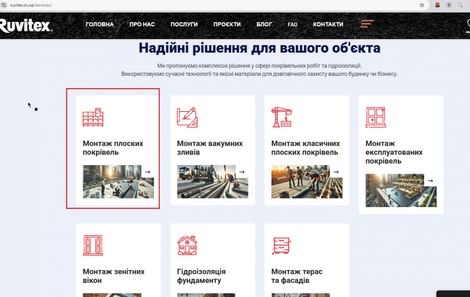The image size is (470, 297).
Task: Open the ПРО НАС menu item
Action: [142, 24]
